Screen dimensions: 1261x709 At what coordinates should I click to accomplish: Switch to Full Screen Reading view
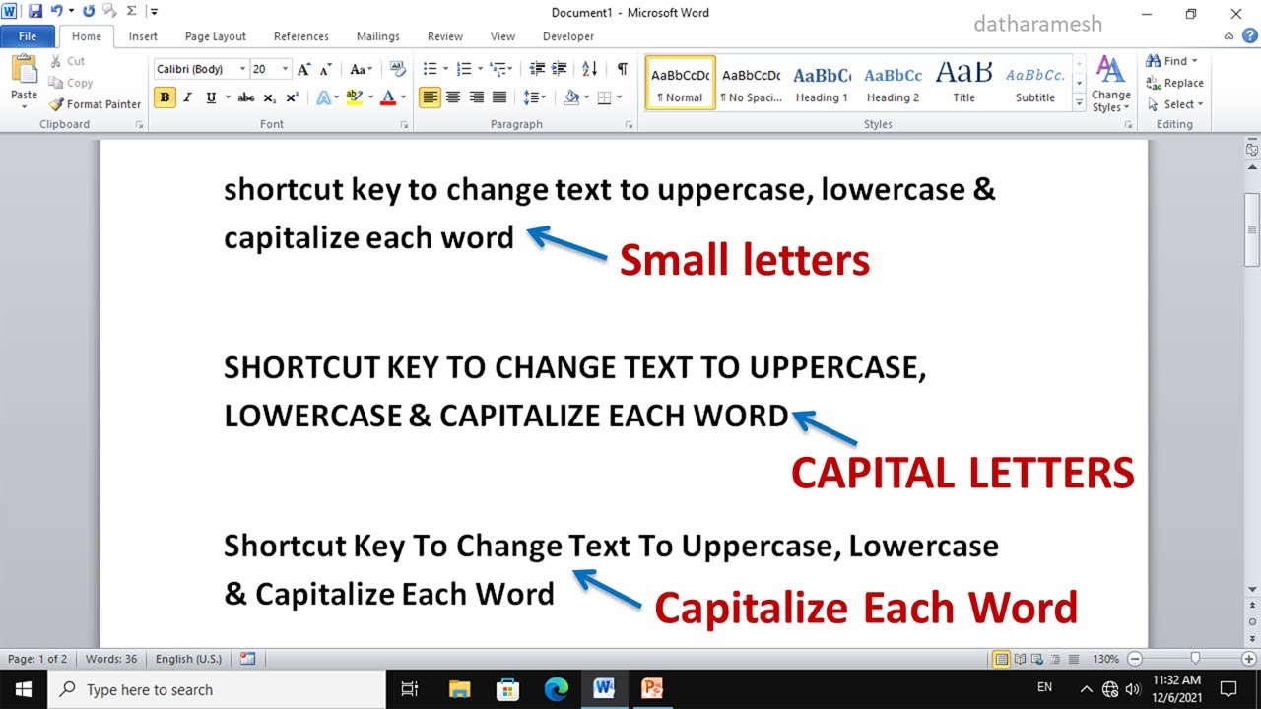[x=1020, y=659]
